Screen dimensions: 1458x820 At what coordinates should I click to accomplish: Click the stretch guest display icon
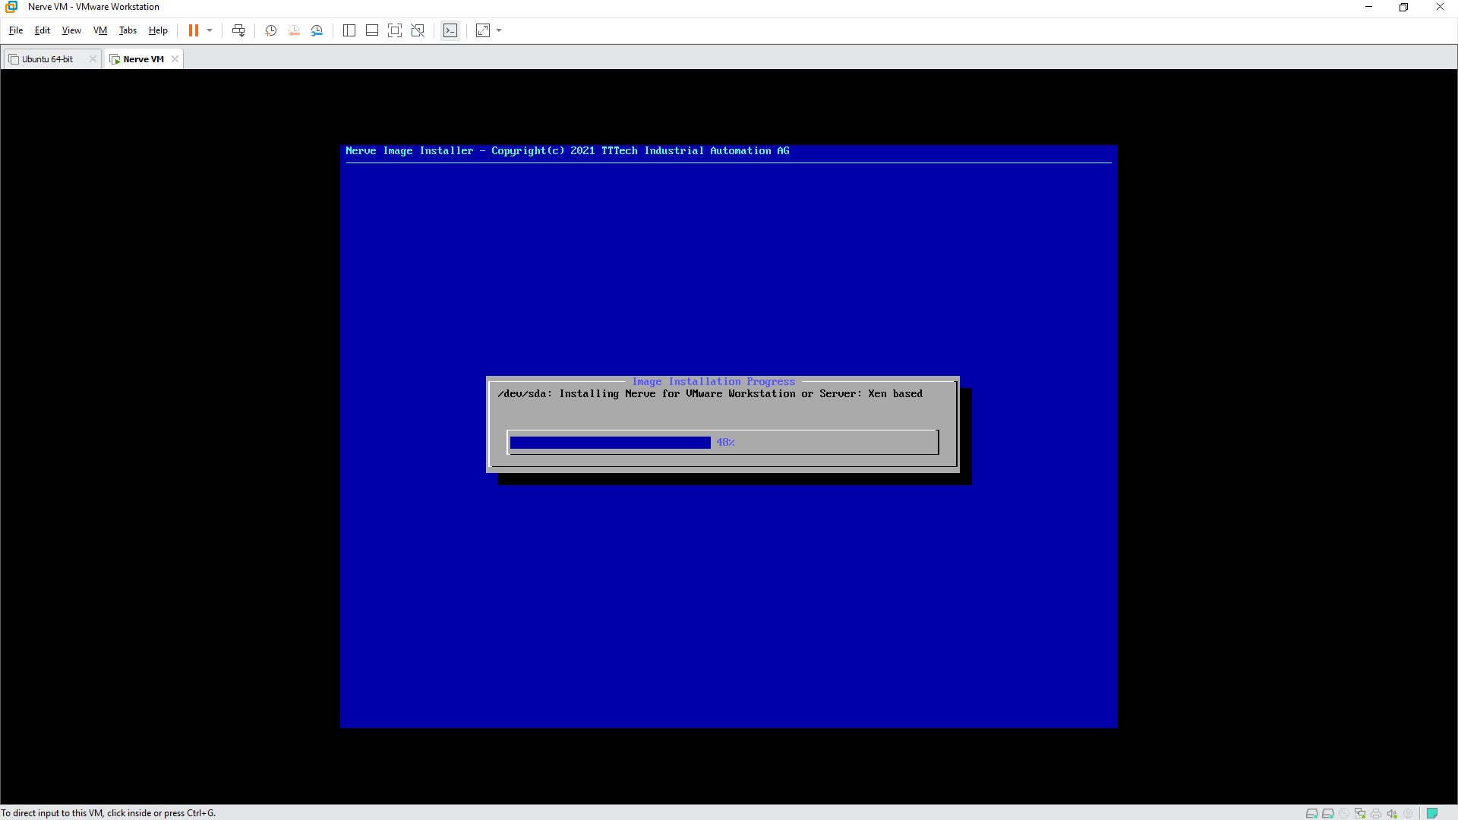coord(483,30)
